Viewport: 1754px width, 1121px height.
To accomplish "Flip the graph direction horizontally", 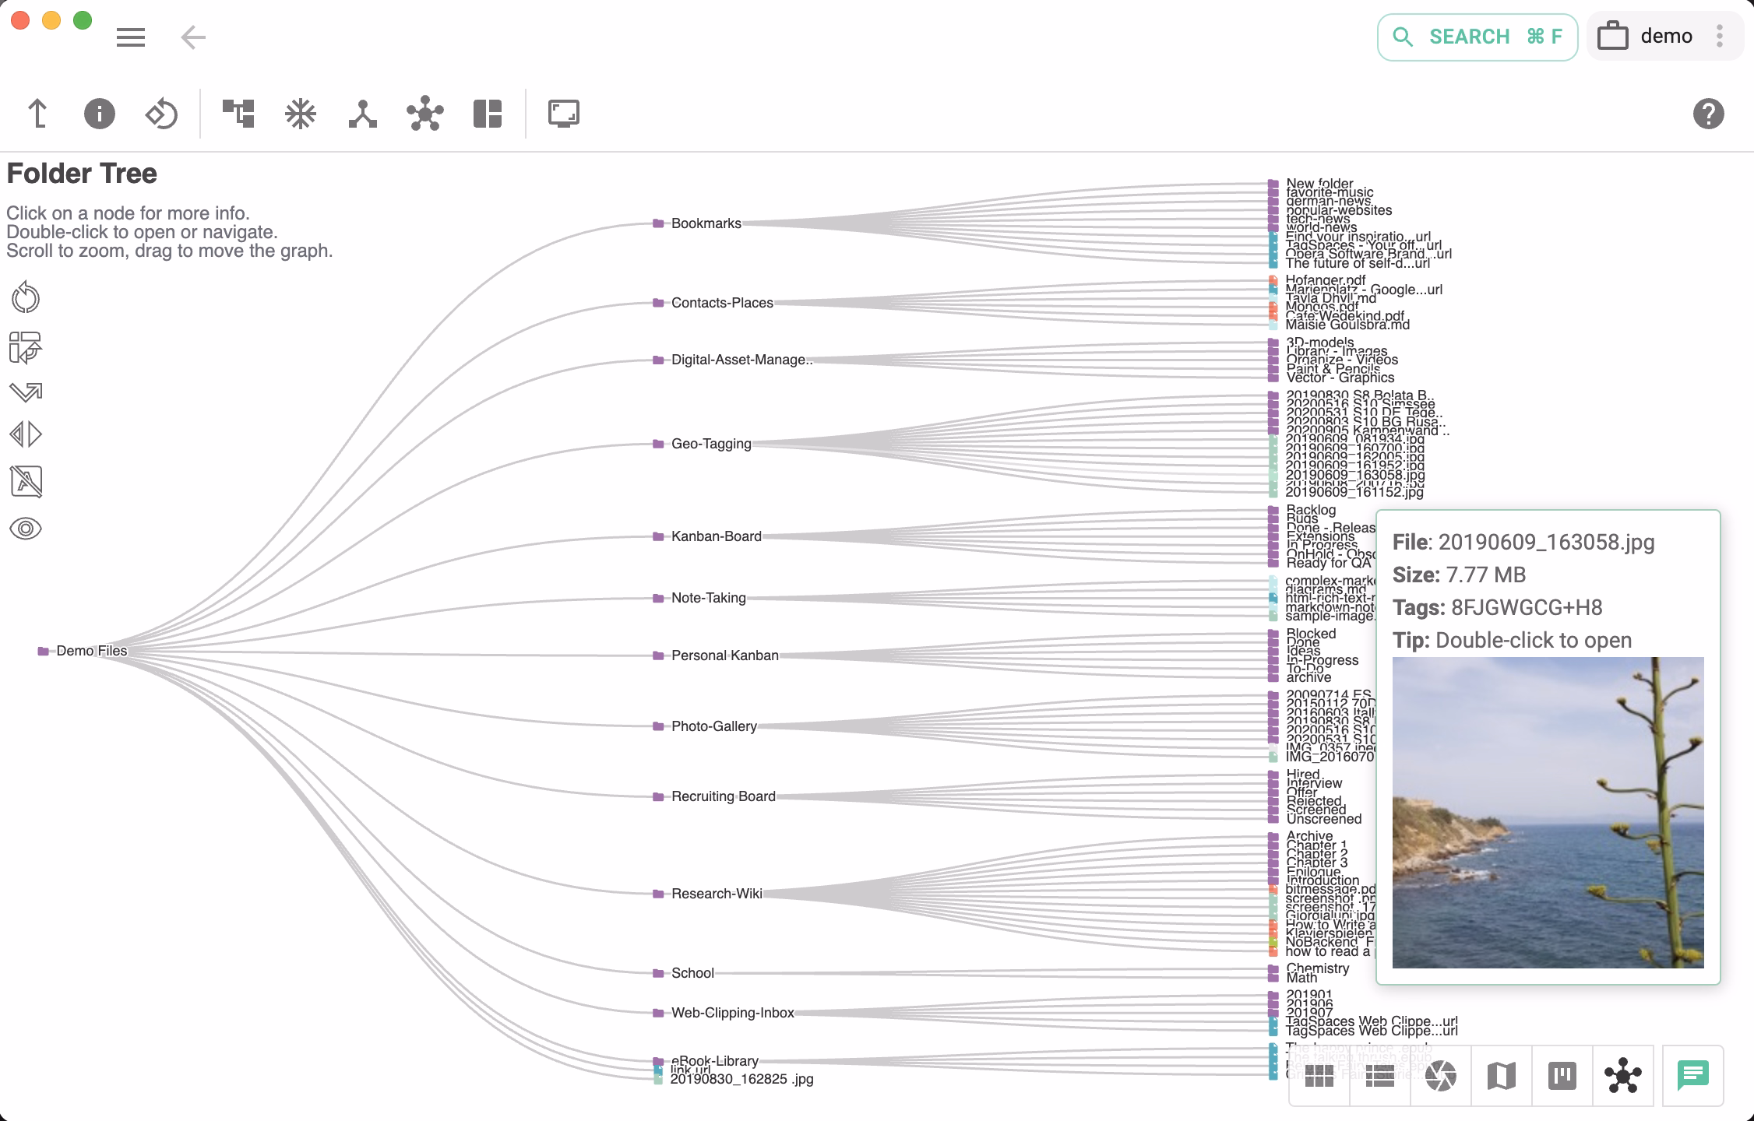I will 25,434.
